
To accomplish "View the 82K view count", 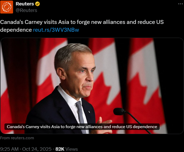I will [x=60, y=149].
